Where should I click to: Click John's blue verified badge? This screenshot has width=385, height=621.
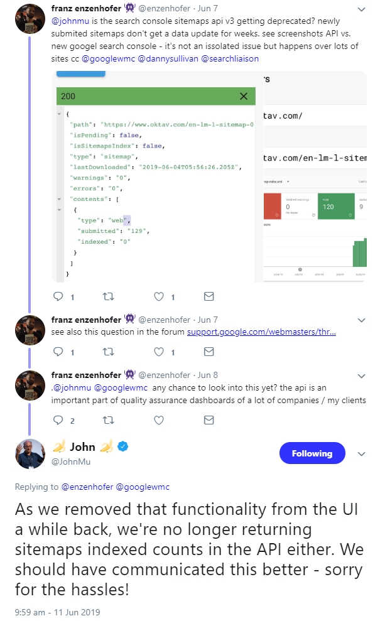click(122, 446)
